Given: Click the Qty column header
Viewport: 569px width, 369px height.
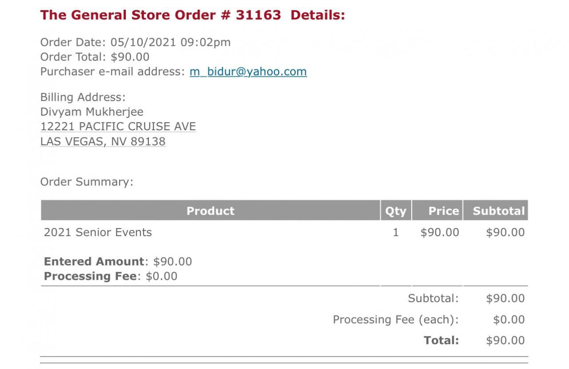Looking at the screenshot, I should tap(396, 211).
